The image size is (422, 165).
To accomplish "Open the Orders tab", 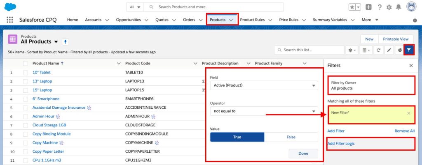I will tap(189, 20).
